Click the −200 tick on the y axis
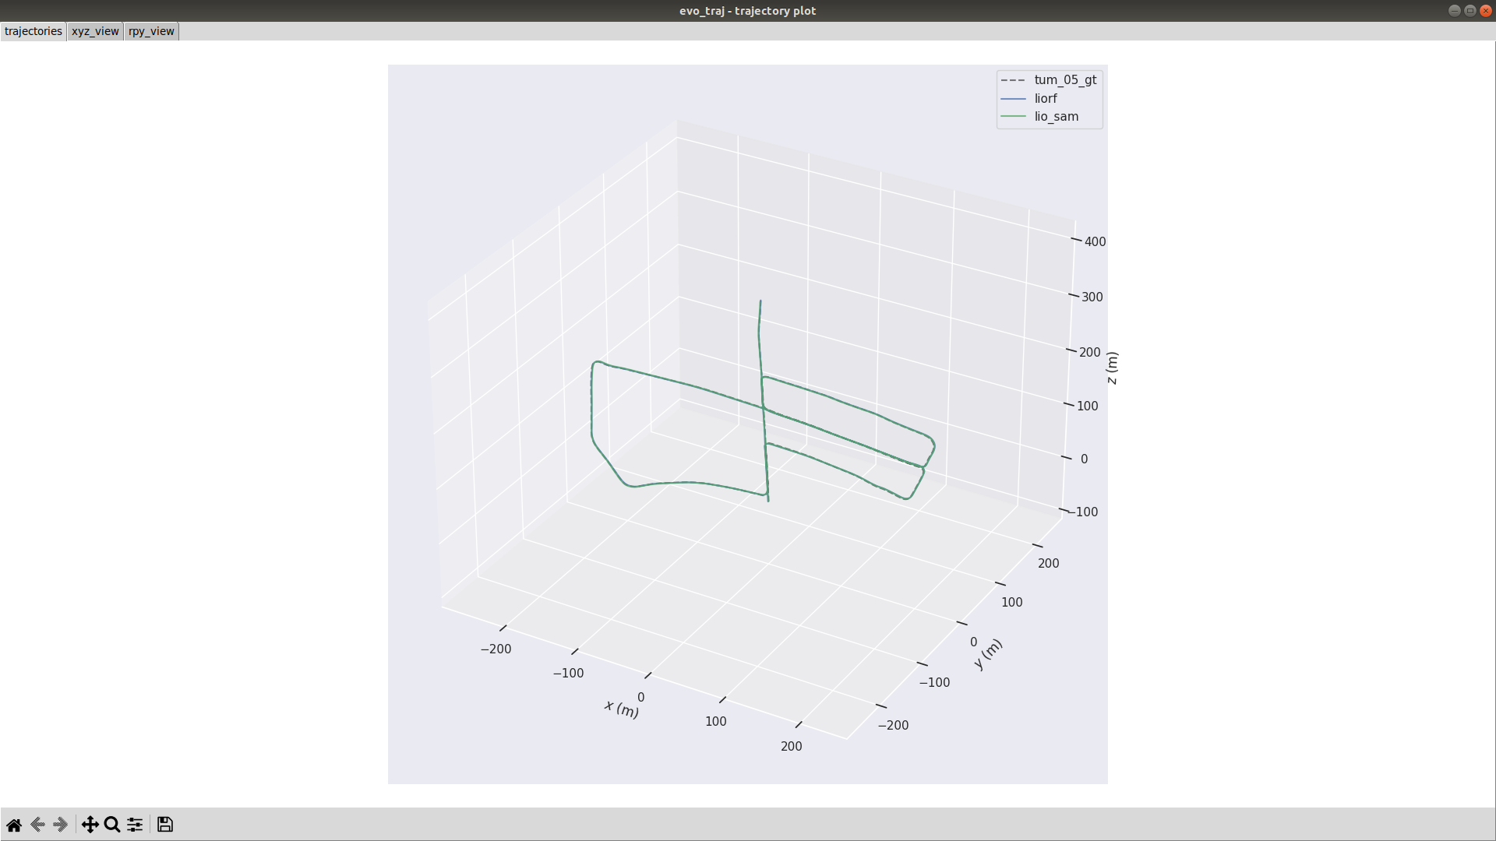1496x841 pixels. 893,725
